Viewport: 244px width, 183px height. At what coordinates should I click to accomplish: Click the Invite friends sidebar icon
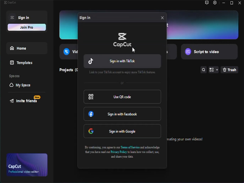click(x=12, y=101)
